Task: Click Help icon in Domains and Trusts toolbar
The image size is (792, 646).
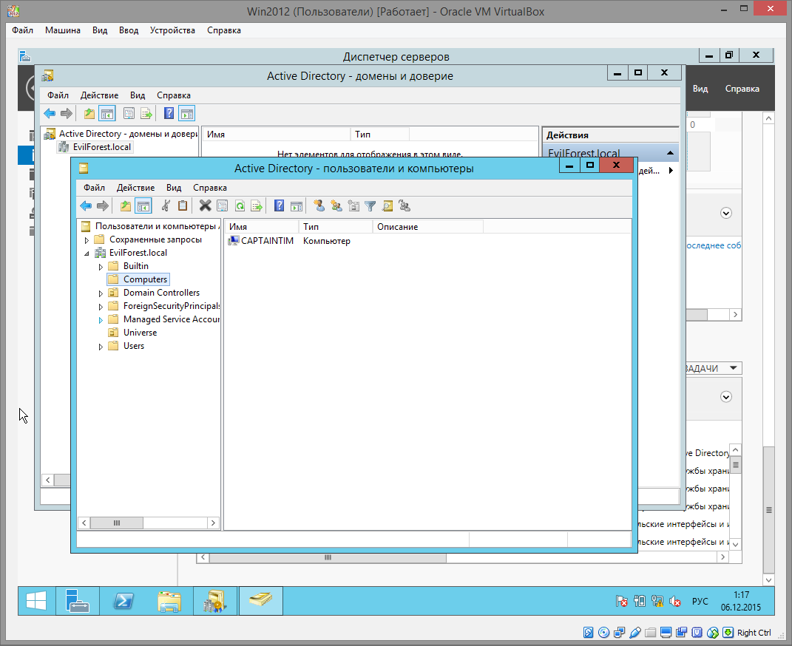Action: [x=169, y=114]
